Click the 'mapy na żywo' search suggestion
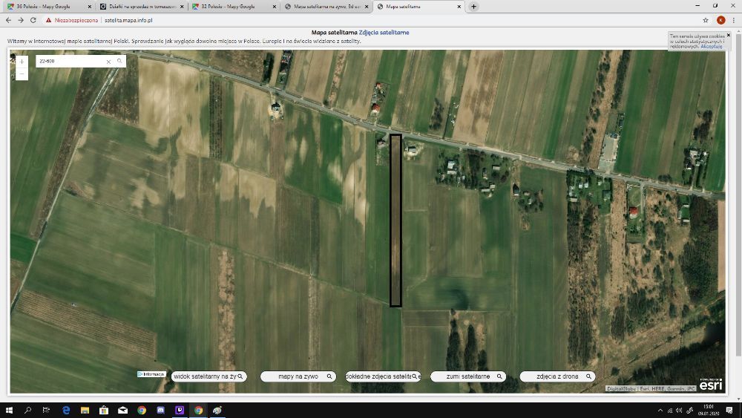 pyautogui.click(x=298, y=376)
